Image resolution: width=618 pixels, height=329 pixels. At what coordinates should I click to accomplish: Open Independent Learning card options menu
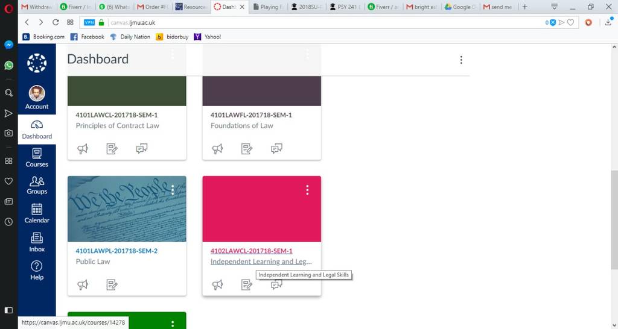point(307,190)
